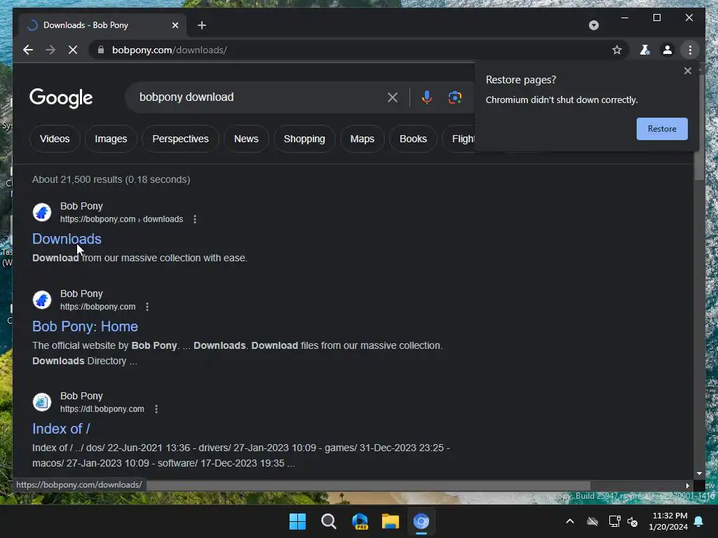Select the Books filter
This screenshot has width=718, height=538.
tap(413, 139)
